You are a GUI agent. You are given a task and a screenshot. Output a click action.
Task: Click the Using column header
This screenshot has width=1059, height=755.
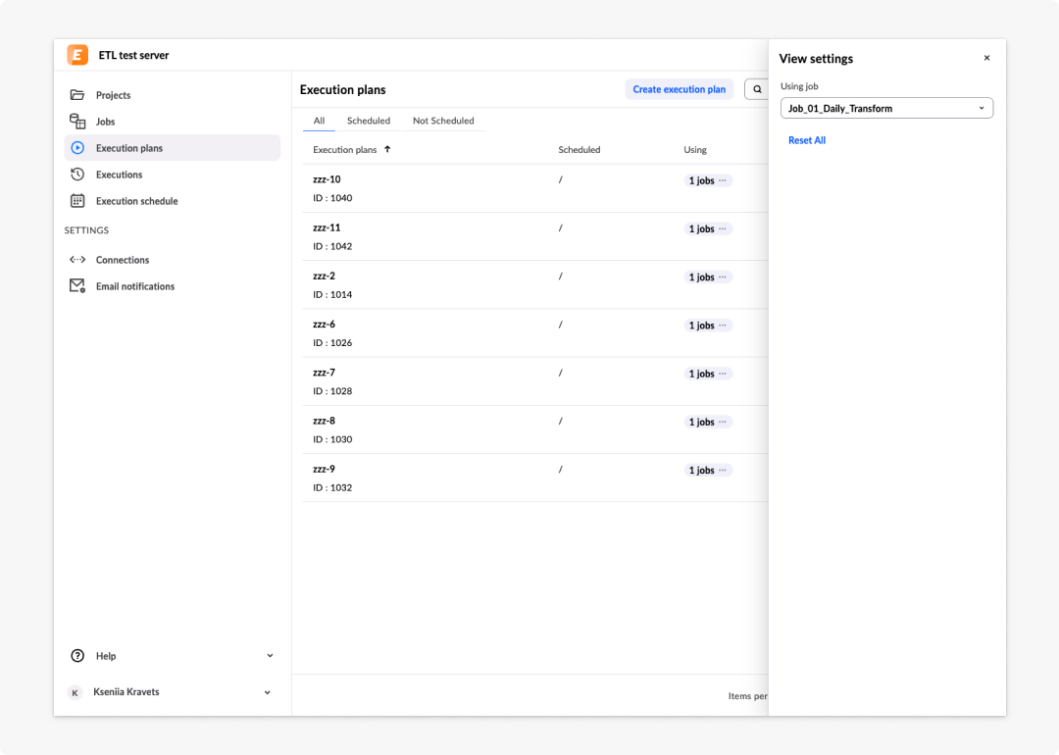tap(695, 149)
